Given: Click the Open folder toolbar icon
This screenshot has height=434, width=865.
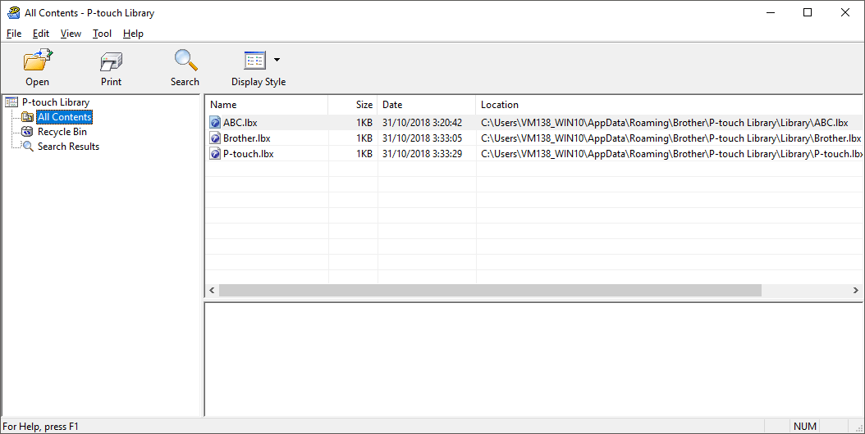Looking at the screenshot, I should 37,61.
